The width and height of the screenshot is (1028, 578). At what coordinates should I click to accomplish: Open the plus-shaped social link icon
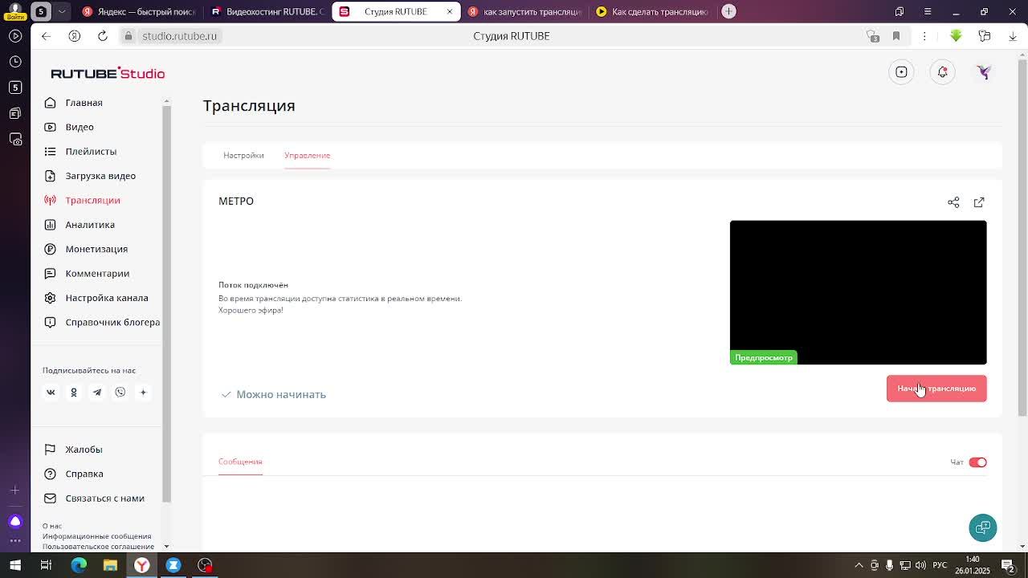(143, 393)
